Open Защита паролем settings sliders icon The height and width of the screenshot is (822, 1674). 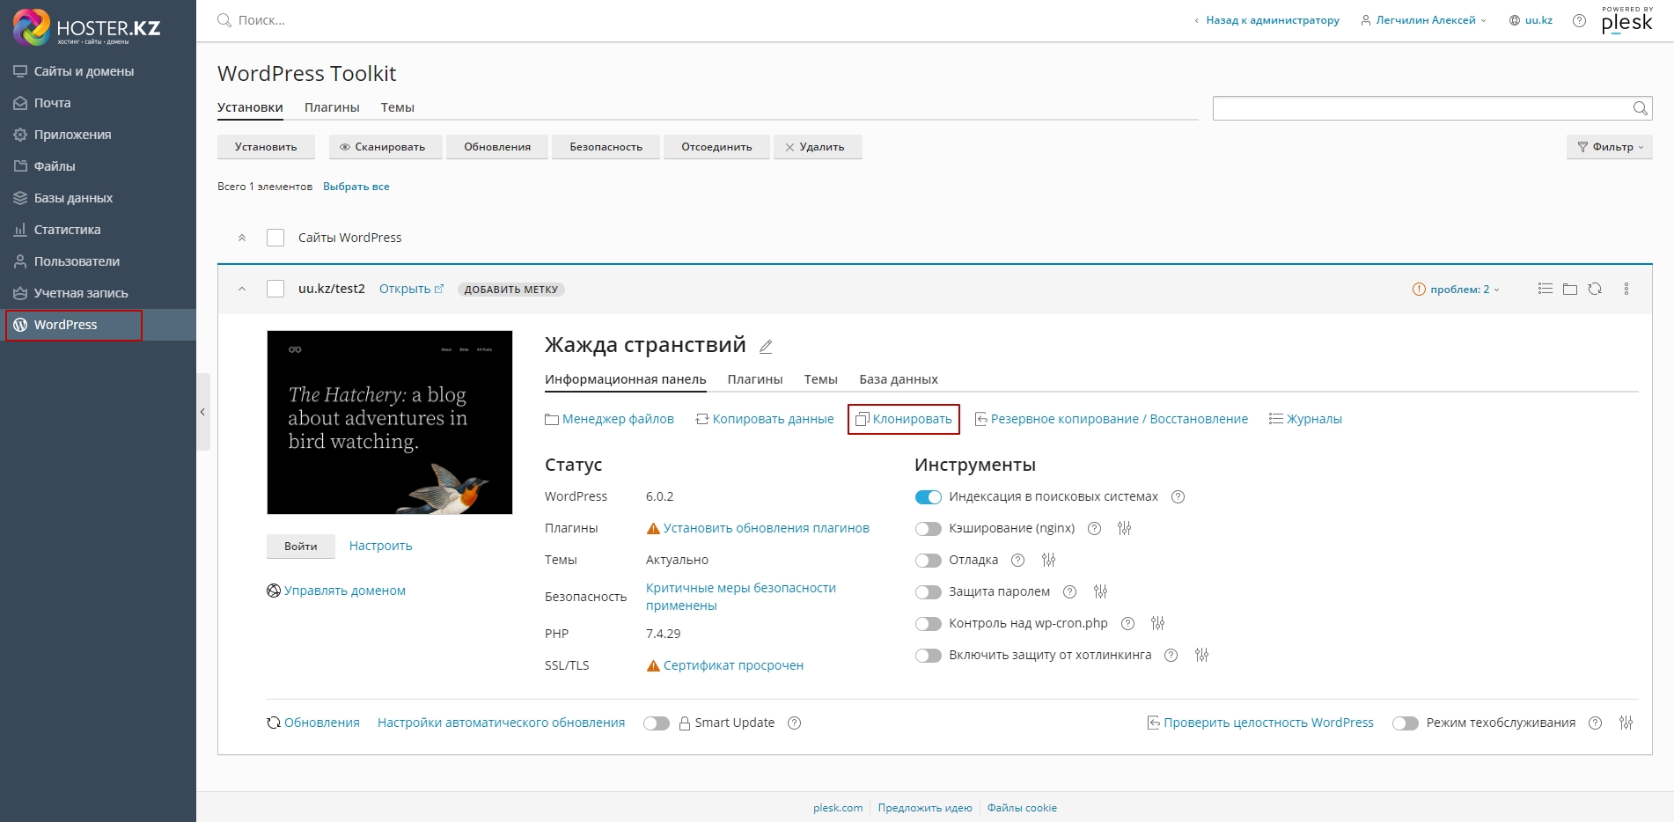[x=1100, y=592]
